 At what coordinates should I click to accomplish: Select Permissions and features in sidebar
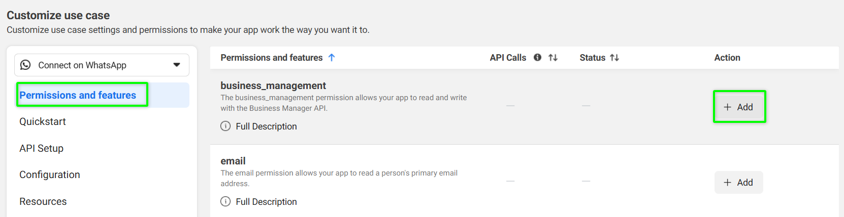[x=78, y=95]
